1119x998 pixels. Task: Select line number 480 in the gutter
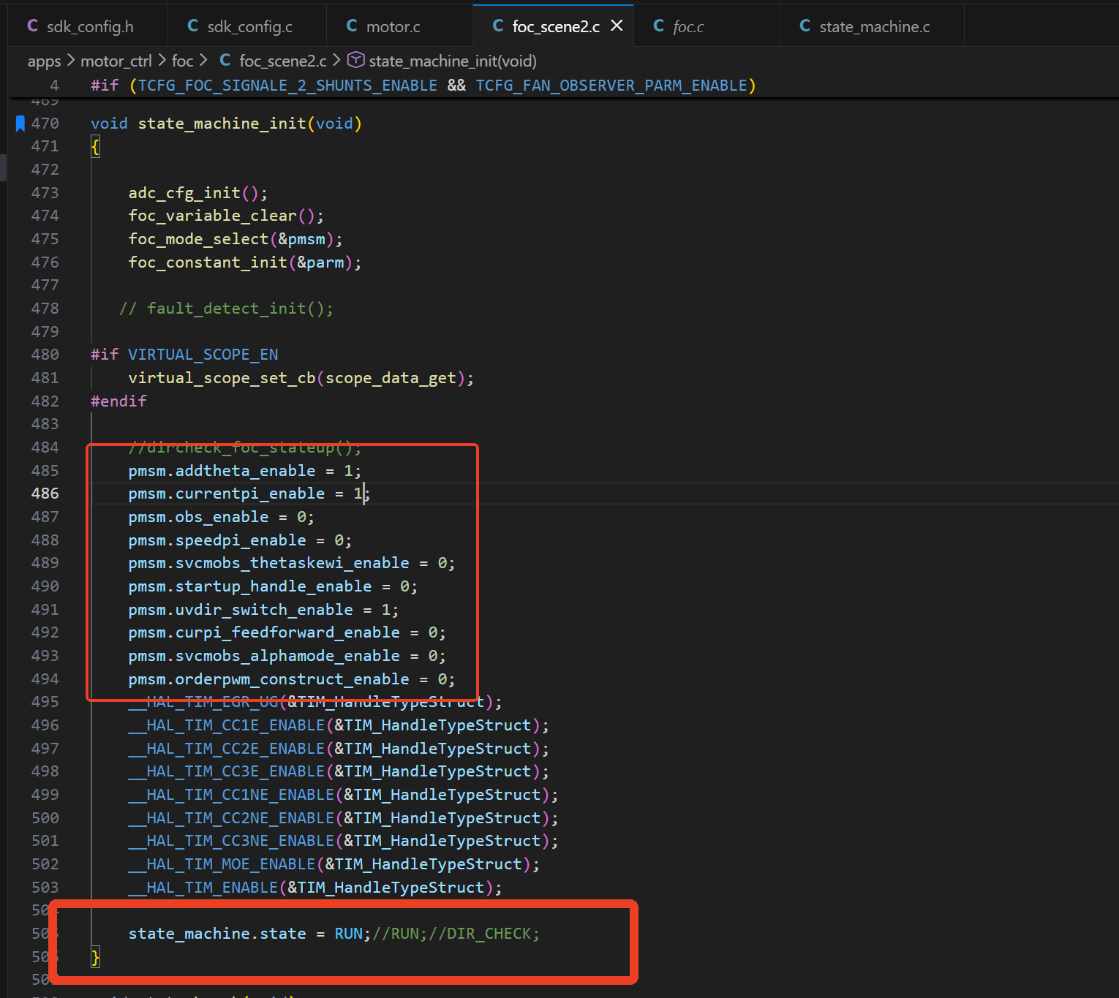point(45,355)
